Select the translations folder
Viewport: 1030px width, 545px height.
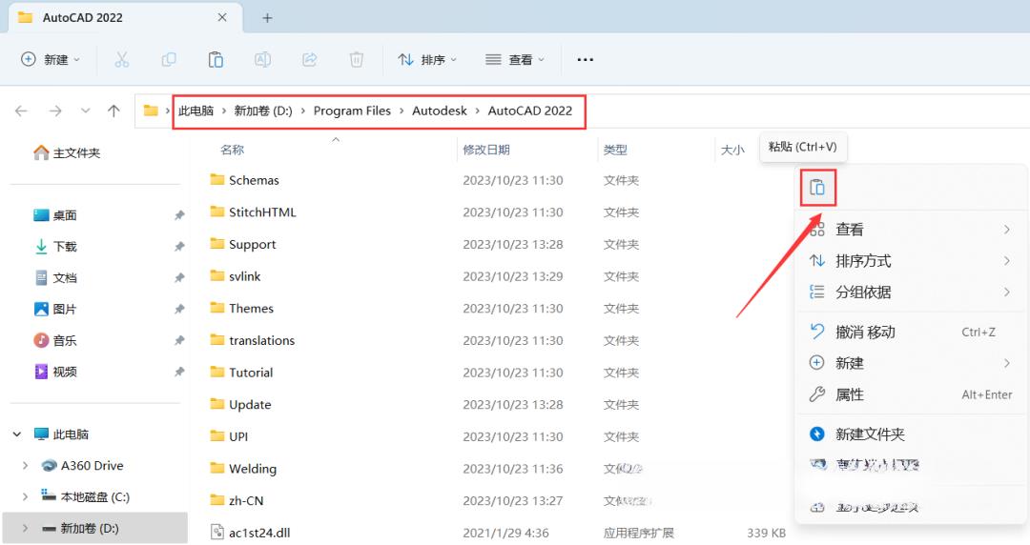(252, 340)
